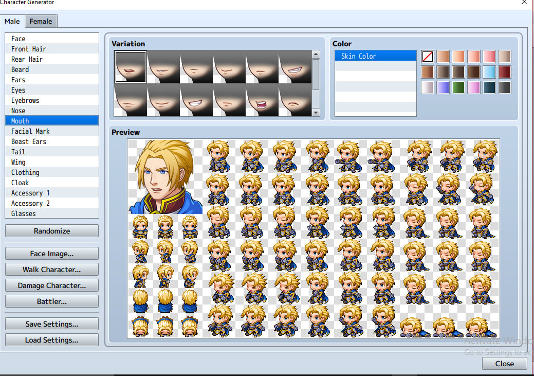Choose the second mouth variation in bottom row
The image size is (534, 376).
[x=163, y=100]
